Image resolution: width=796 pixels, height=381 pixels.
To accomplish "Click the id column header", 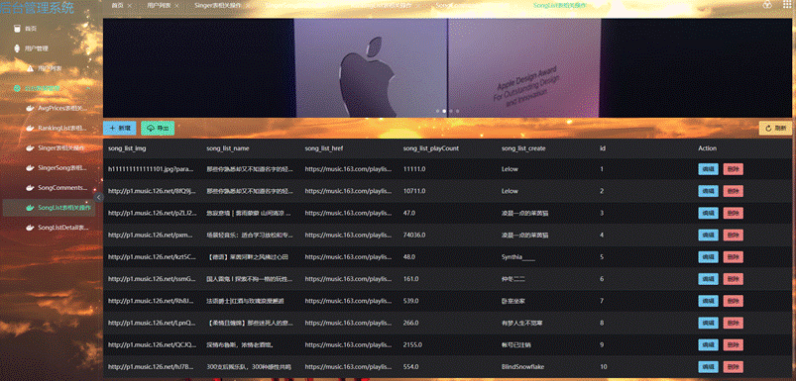I will pos(603,148).
